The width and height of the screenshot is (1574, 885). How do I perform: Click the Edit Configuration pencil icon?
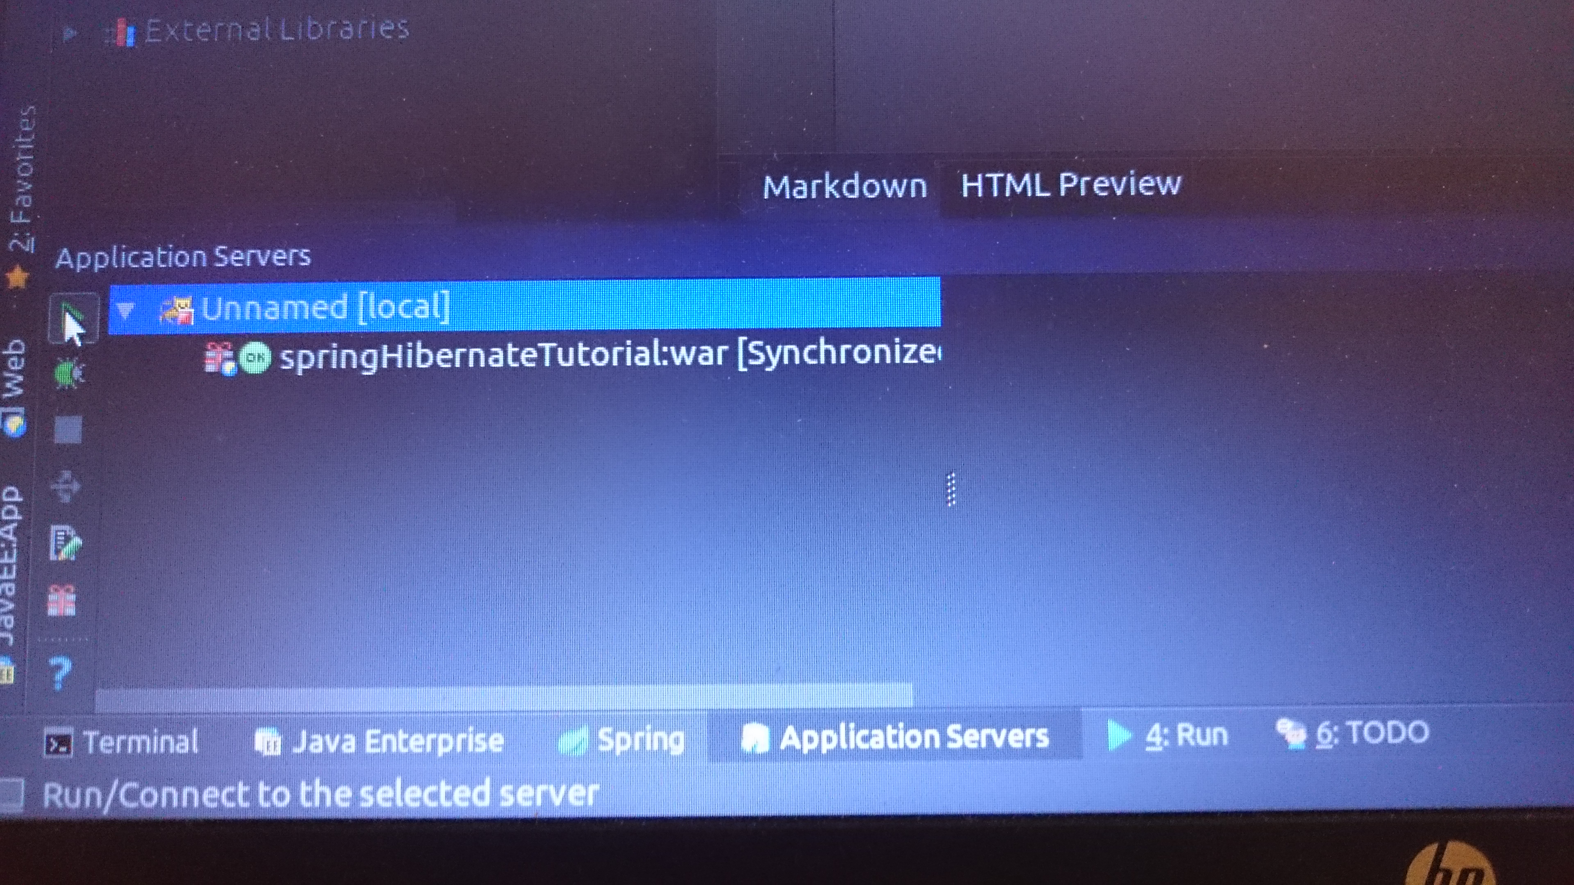coord(65,543)
